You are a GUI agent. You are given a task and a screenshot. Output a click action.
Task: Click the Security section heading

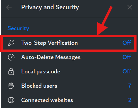18,28
